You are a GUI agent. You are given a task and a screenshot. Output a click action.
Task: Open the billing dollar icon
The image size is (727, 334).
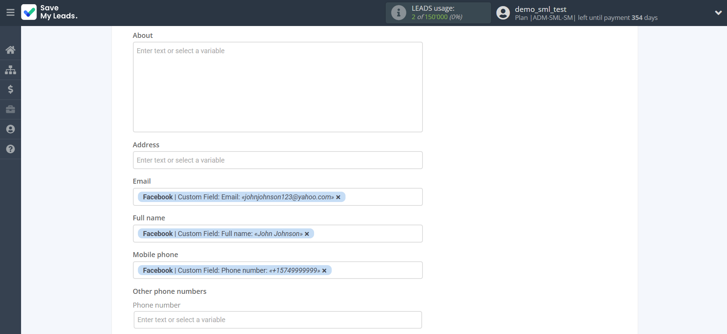coord(10,90)
